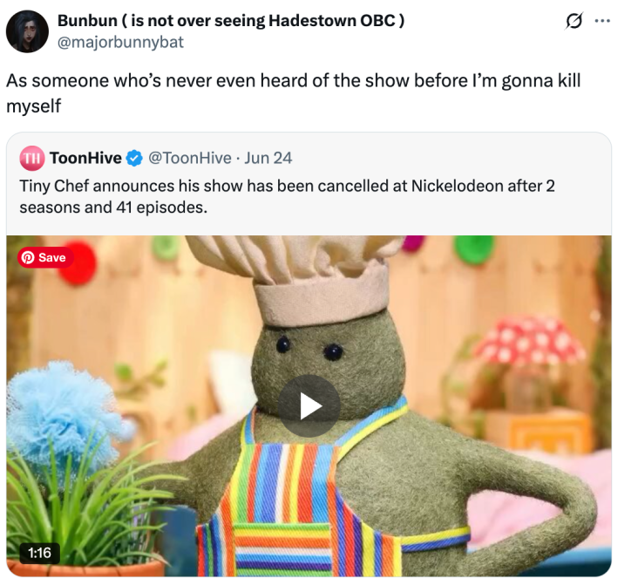Click the Grok slashed-circle icon
618x585 pixels.
573,21
